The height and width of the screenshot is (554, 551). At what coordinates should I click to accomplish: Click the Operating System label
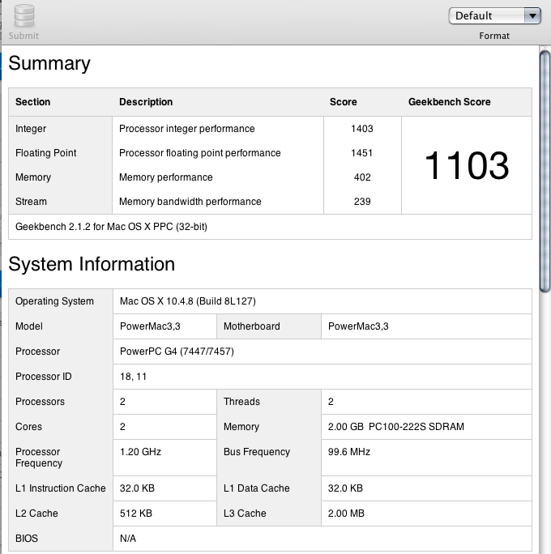(54, 301)
